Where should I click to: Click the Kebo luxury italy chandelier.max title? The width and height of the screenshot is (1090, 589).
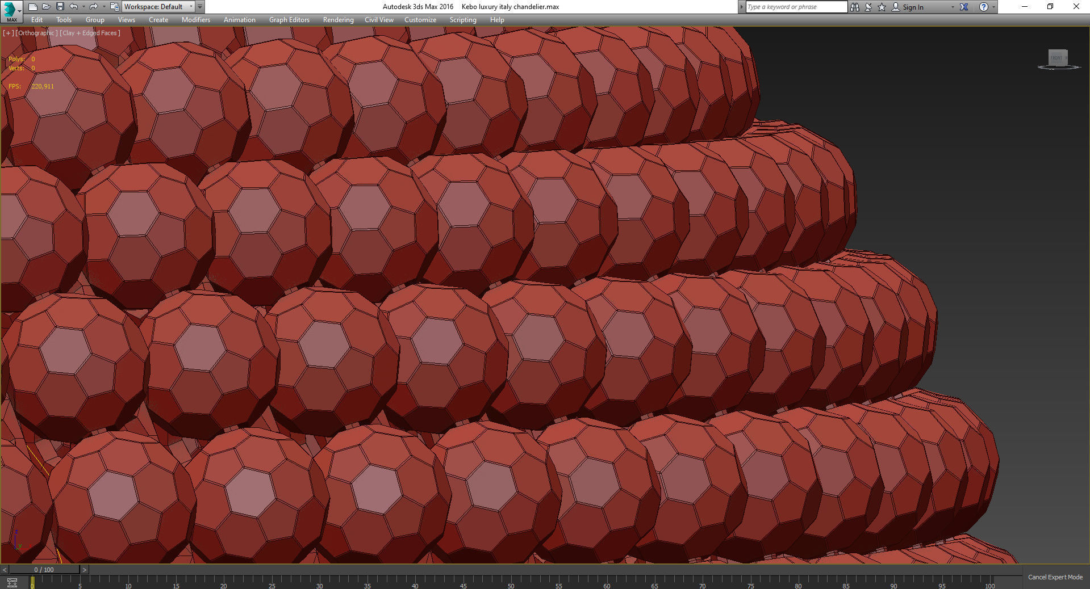[x=510, y=7]
